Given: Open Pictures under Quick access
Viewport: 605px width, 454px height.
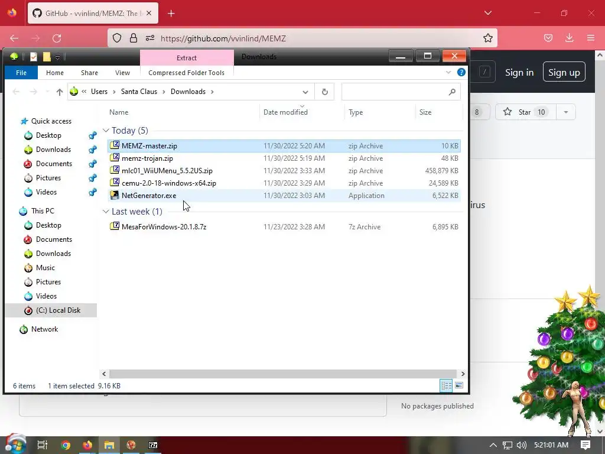Looking at the screenshot, I should tap(48, 178).
